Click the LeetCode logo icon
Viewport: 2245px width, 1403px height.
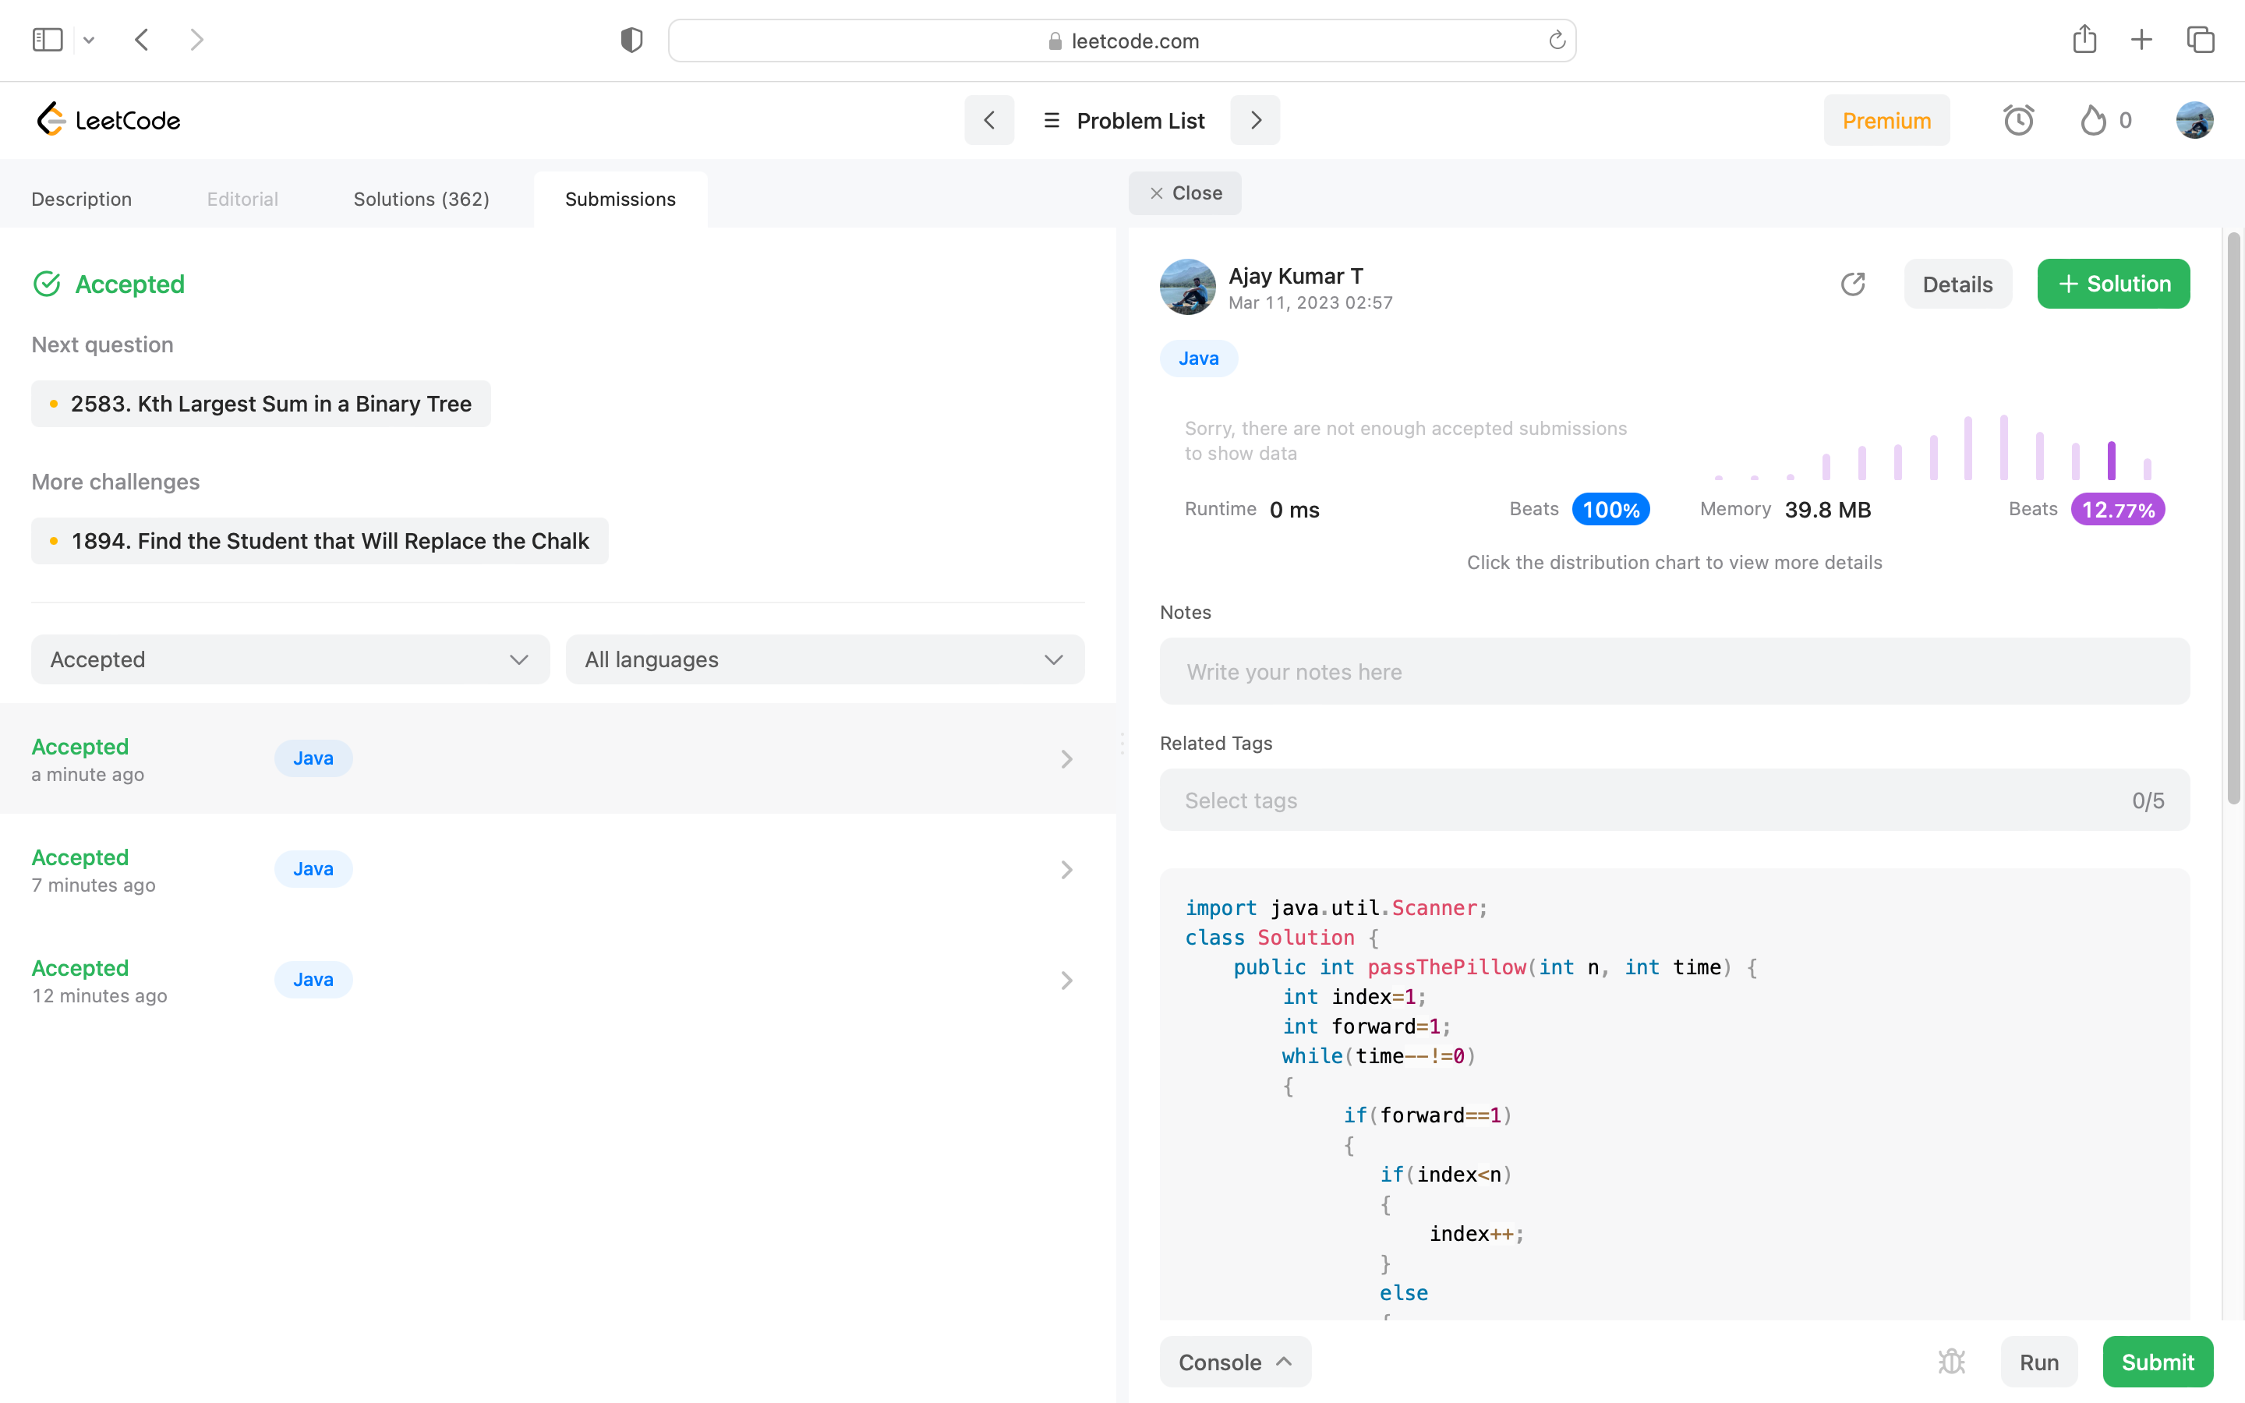pyautogui.click(x=51, y=120)
